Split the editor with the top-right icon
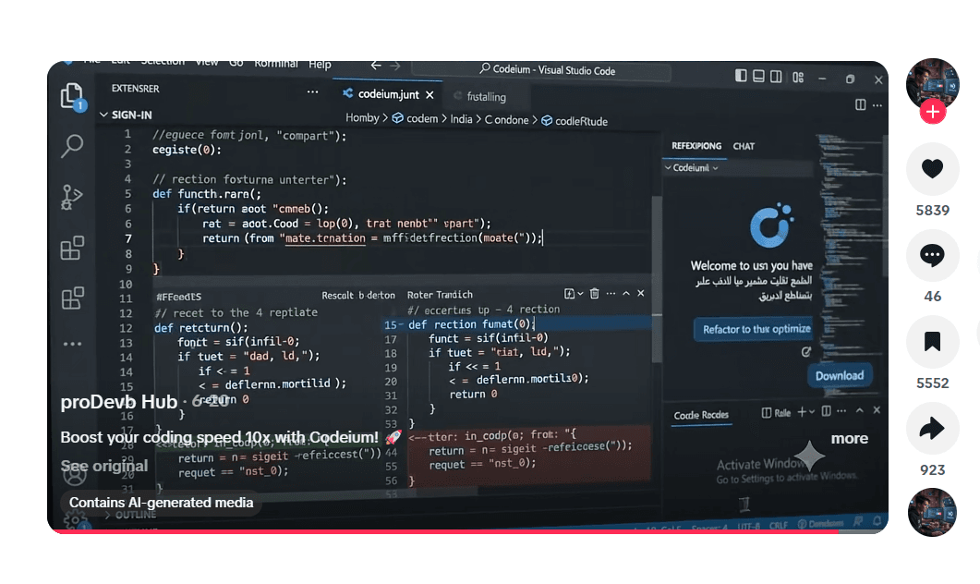This screenshot has width=980, height=584. (861, 105)
